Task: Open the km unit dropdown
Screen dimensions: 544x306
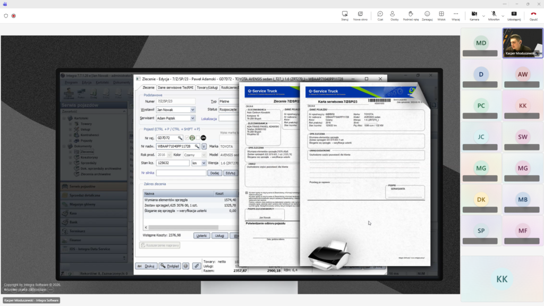Action: pyautogui.click(x=203, y=163)
